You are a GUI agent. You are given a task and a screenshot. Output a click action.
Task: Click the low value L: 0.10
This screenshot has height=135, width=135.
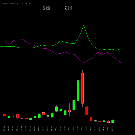[x=68, y=9]
